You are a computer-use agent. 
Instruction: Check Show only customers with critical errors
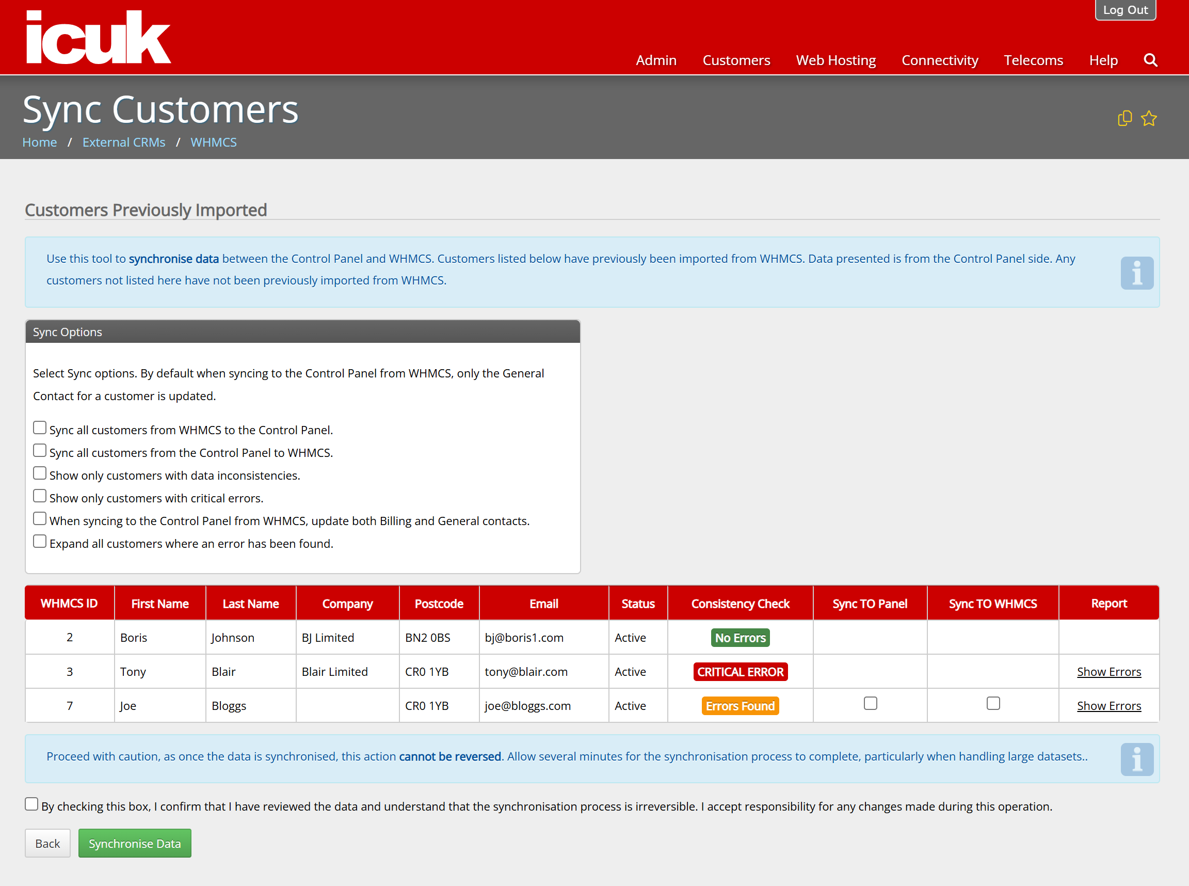40,496
